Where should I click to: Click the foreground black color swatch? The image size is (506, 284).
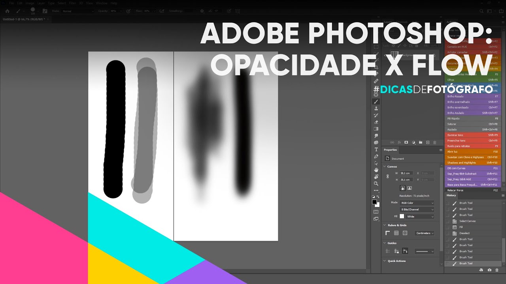[374, 202]
